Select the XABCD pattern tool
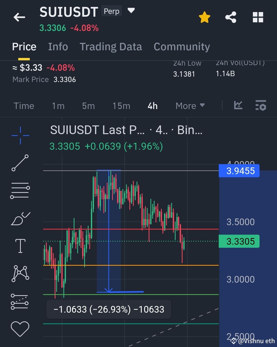The height and width of the screenshot is (347, 277). point(20,273)
